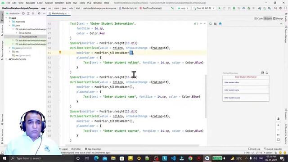Expand the manifests folder
The image size is (288, 162).
[x=9, y=22]
